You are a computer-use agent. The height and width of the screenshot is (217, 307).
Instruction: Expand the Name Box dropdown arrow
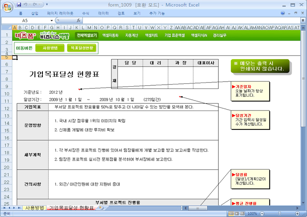pyautogui.click(x=51, y=20)
